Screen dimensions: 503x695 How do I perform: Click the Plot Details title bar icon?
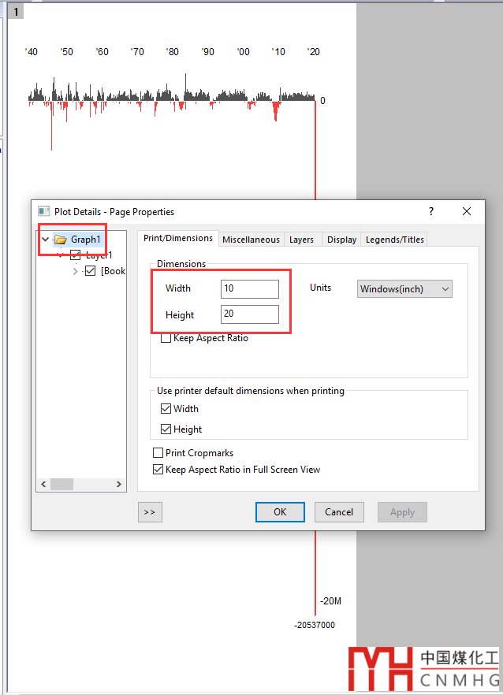(43, 211)
